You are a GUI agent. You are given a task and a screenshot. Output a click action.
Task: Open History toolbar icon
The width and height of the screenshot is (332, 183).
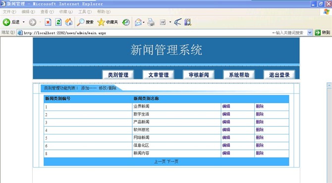[126, 22]
